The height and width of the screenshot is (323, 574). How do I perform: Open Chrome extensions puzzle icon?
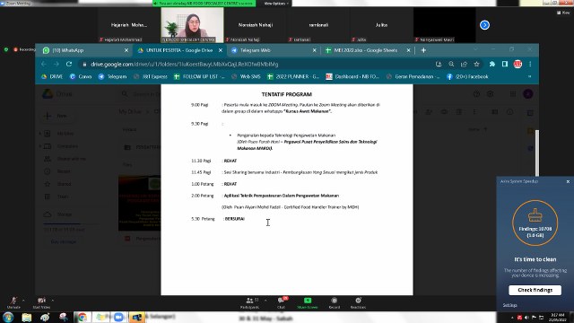pos(492,64)
